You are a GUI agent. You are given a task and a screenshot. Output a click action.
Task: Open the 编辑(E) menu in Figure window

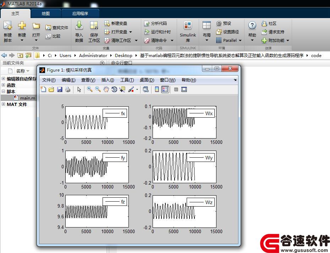pyautogui.click(x=68, y=80)
